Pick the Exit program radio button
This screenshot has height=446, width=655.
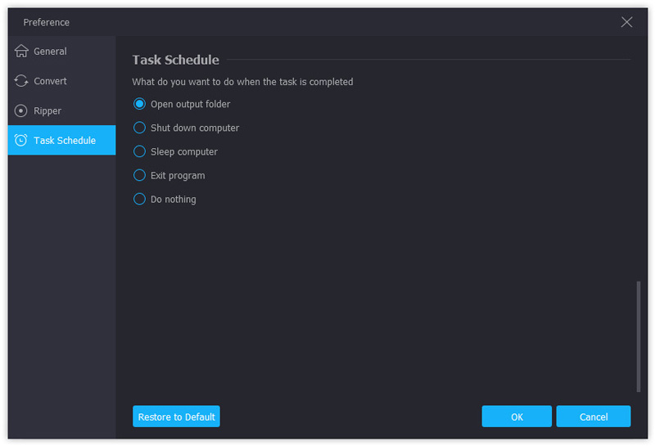tap(140, 175)
